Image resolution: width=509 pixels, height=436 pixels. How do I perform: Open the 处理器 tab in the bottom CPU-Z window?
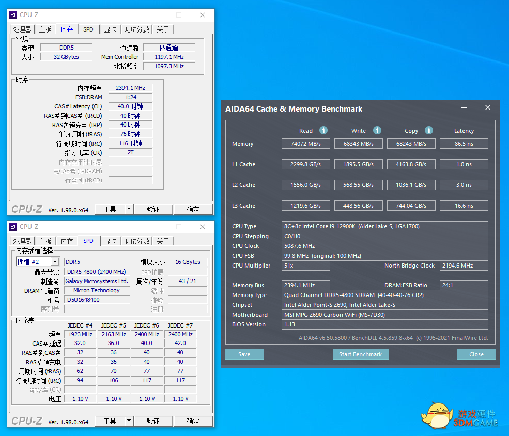click(22, 241)
